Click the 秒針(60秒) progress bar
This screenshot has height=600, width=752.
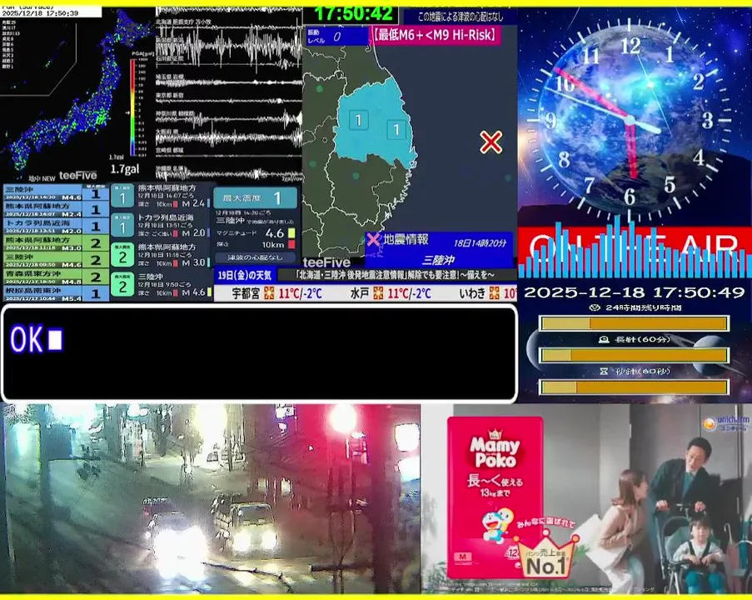(x=635, y=387)
